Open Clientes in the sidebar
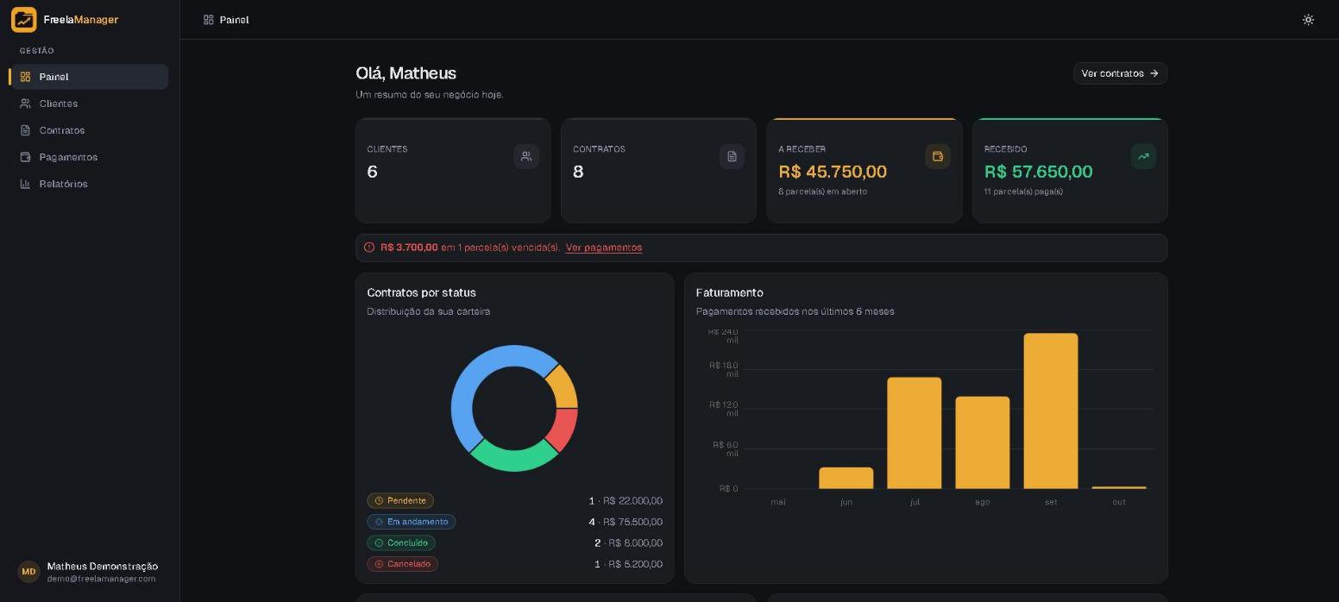1339x602 pixels. (x=90, y=103)
